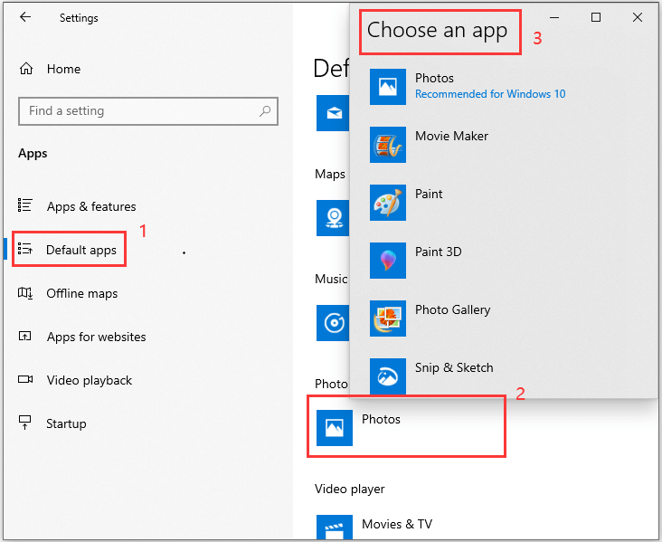Change default photo viewer Photos button
The width and height of the screenshot is (662, 542).
[x=406, y=426]
